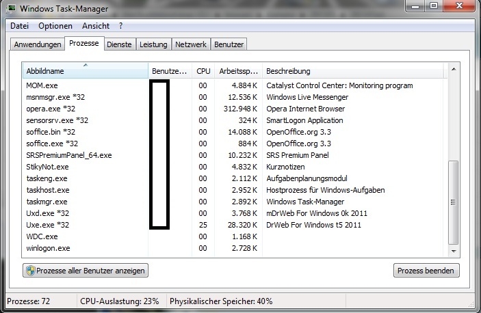
Task: Sort by CPU column header
Action: [203, 71]
